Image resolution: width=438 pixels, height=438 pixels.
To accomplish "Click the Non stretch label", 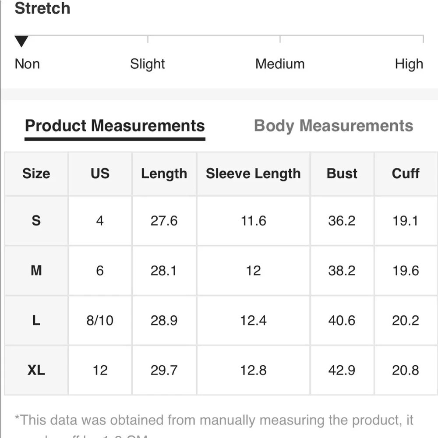I will click(27, 64).
